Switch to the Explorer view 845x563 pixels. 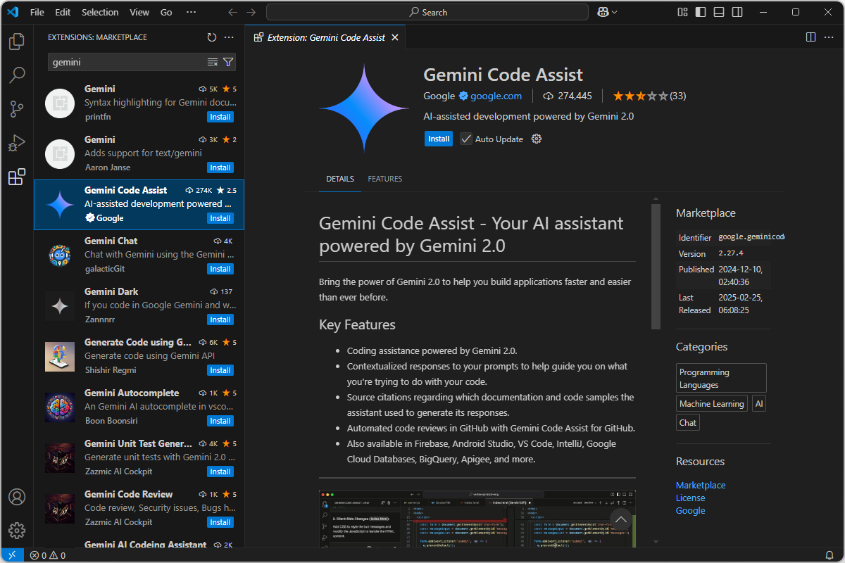tap(17, 42)
